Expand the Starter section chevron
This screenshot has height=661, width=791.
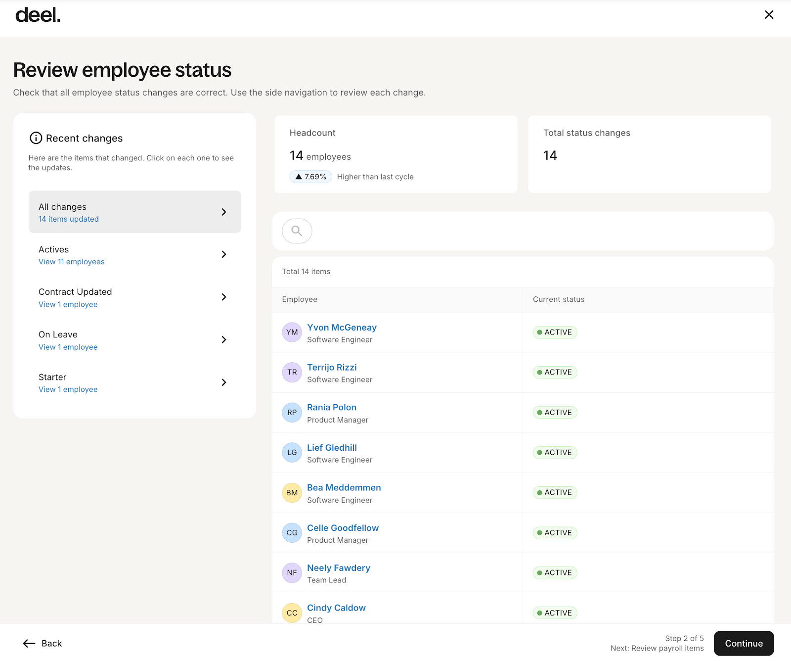(x=224, y=382)
